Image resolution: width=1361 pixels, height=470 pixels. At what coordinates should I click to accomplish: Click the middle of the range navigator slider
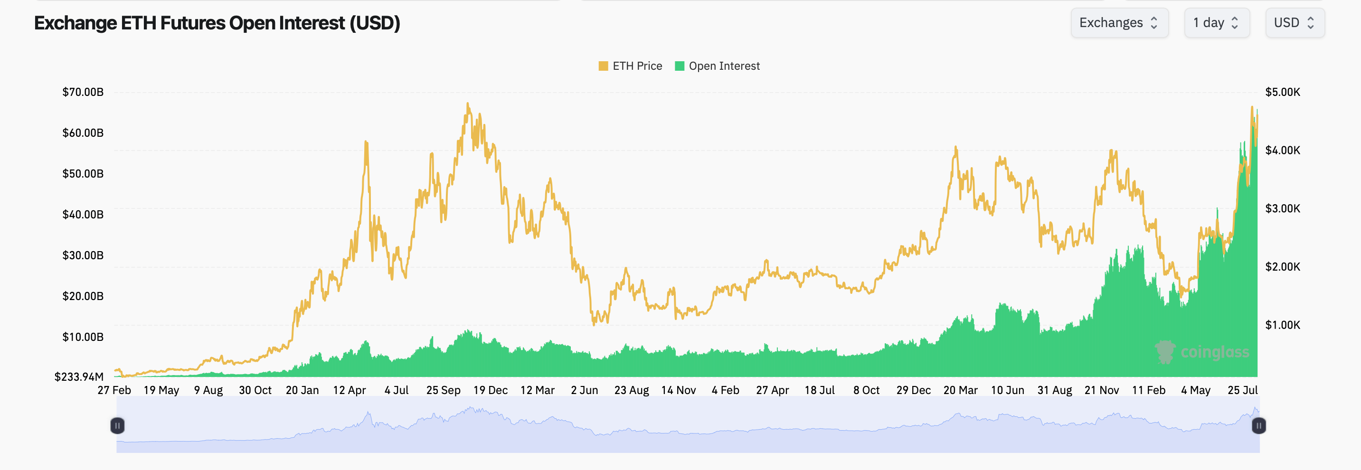[687, 426]
